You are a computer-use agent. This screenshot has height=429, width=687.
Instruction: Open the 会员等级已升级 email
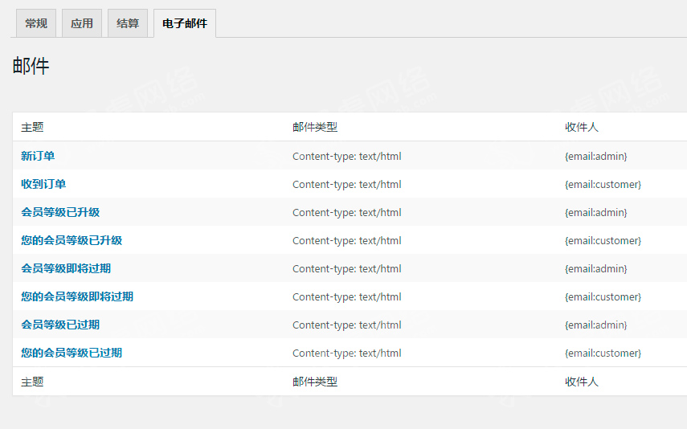click(x=60, y=212)
